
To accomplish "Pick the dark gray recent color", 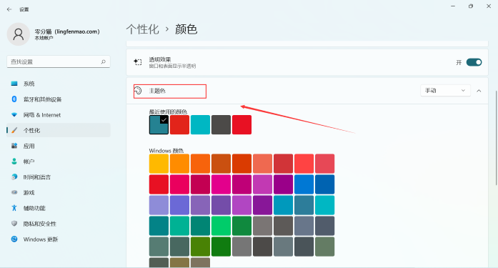I will pyautogui.click(x=221, y=125).
